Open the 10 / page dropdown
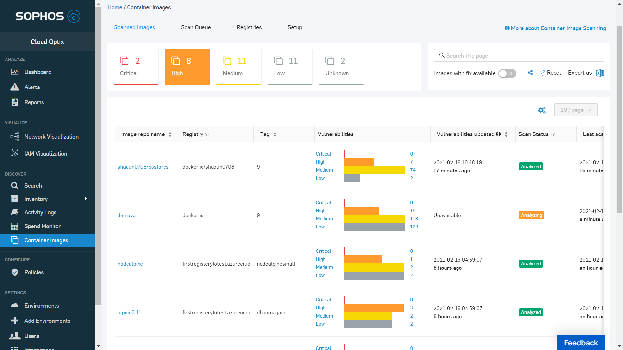The height and width of the screenshot is (350, 623). (576, 110)
